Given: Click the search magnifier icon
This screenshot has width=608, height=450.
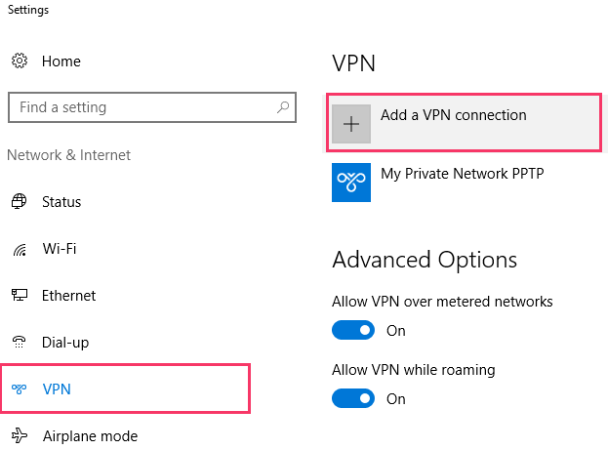Looking at the screenshot, I should click(283, 107).
